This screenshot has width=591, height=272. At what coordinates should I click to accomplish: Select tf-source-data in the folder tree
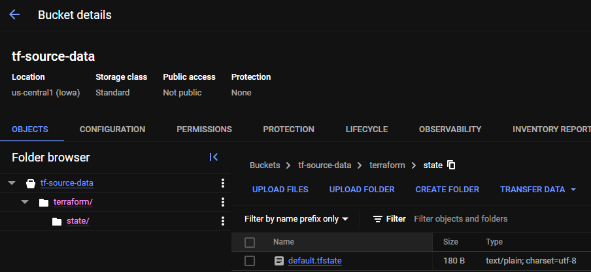point(67,183)
